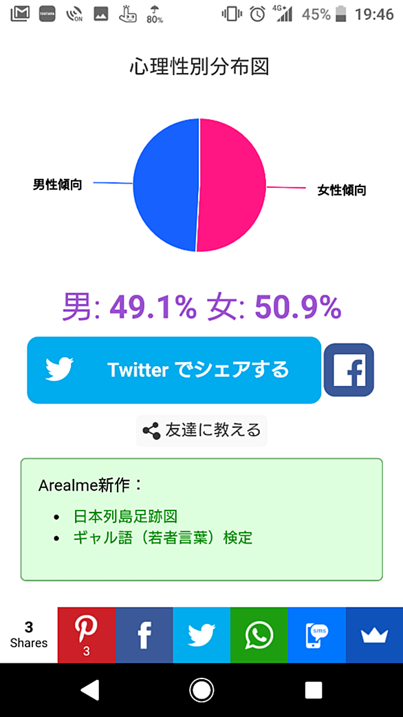The width and height of the screenshot is (403, 717).
Task: Open the ギャル語（若者言葉）検定 link
Action: coord(163,538)
